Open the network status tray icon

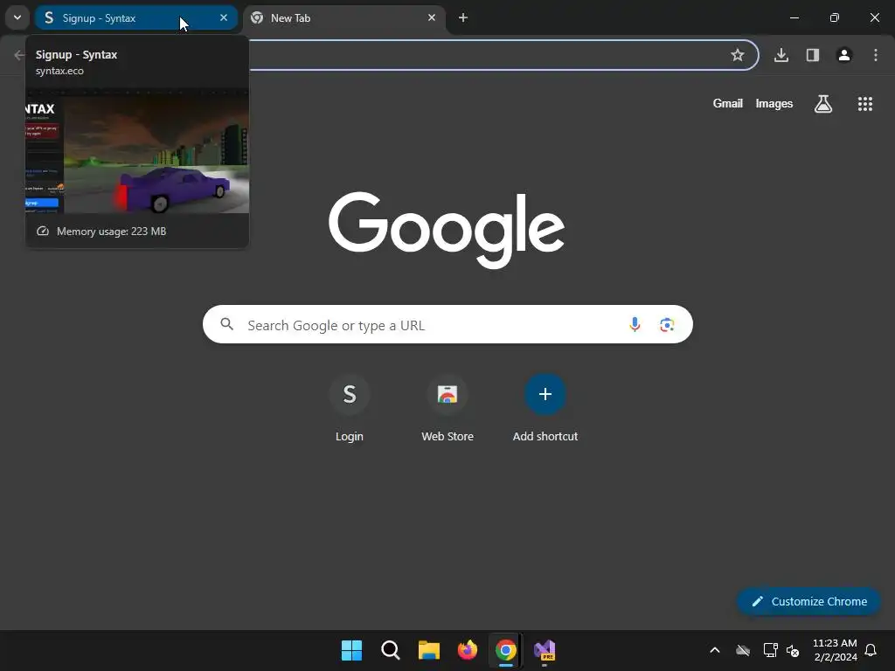tap(771, 650)
